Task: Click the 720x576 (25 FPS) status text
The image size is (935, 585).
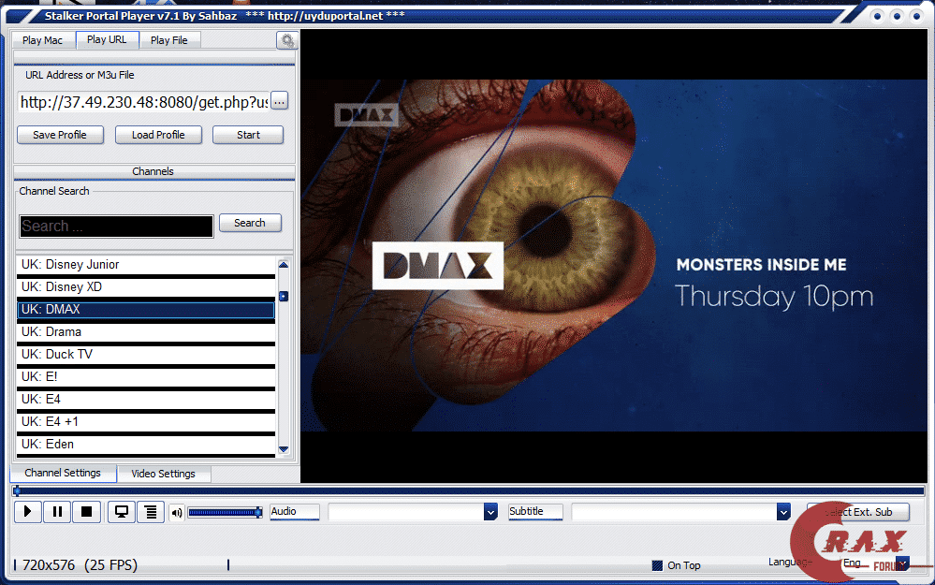Action: 80,564
